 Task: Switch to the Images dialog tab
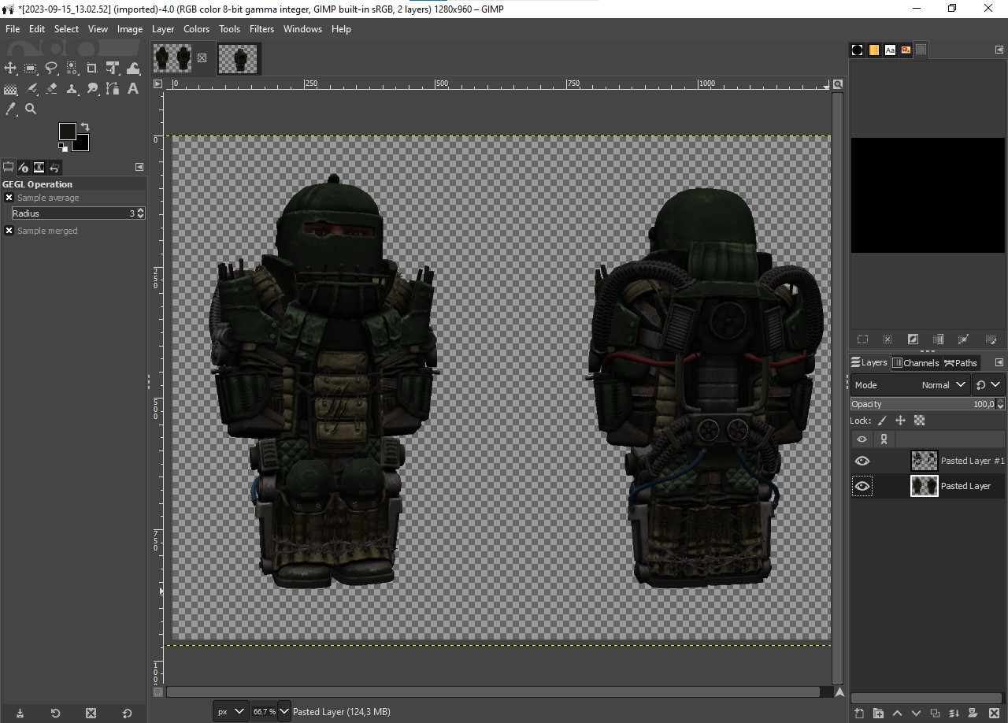click(39, 167)
